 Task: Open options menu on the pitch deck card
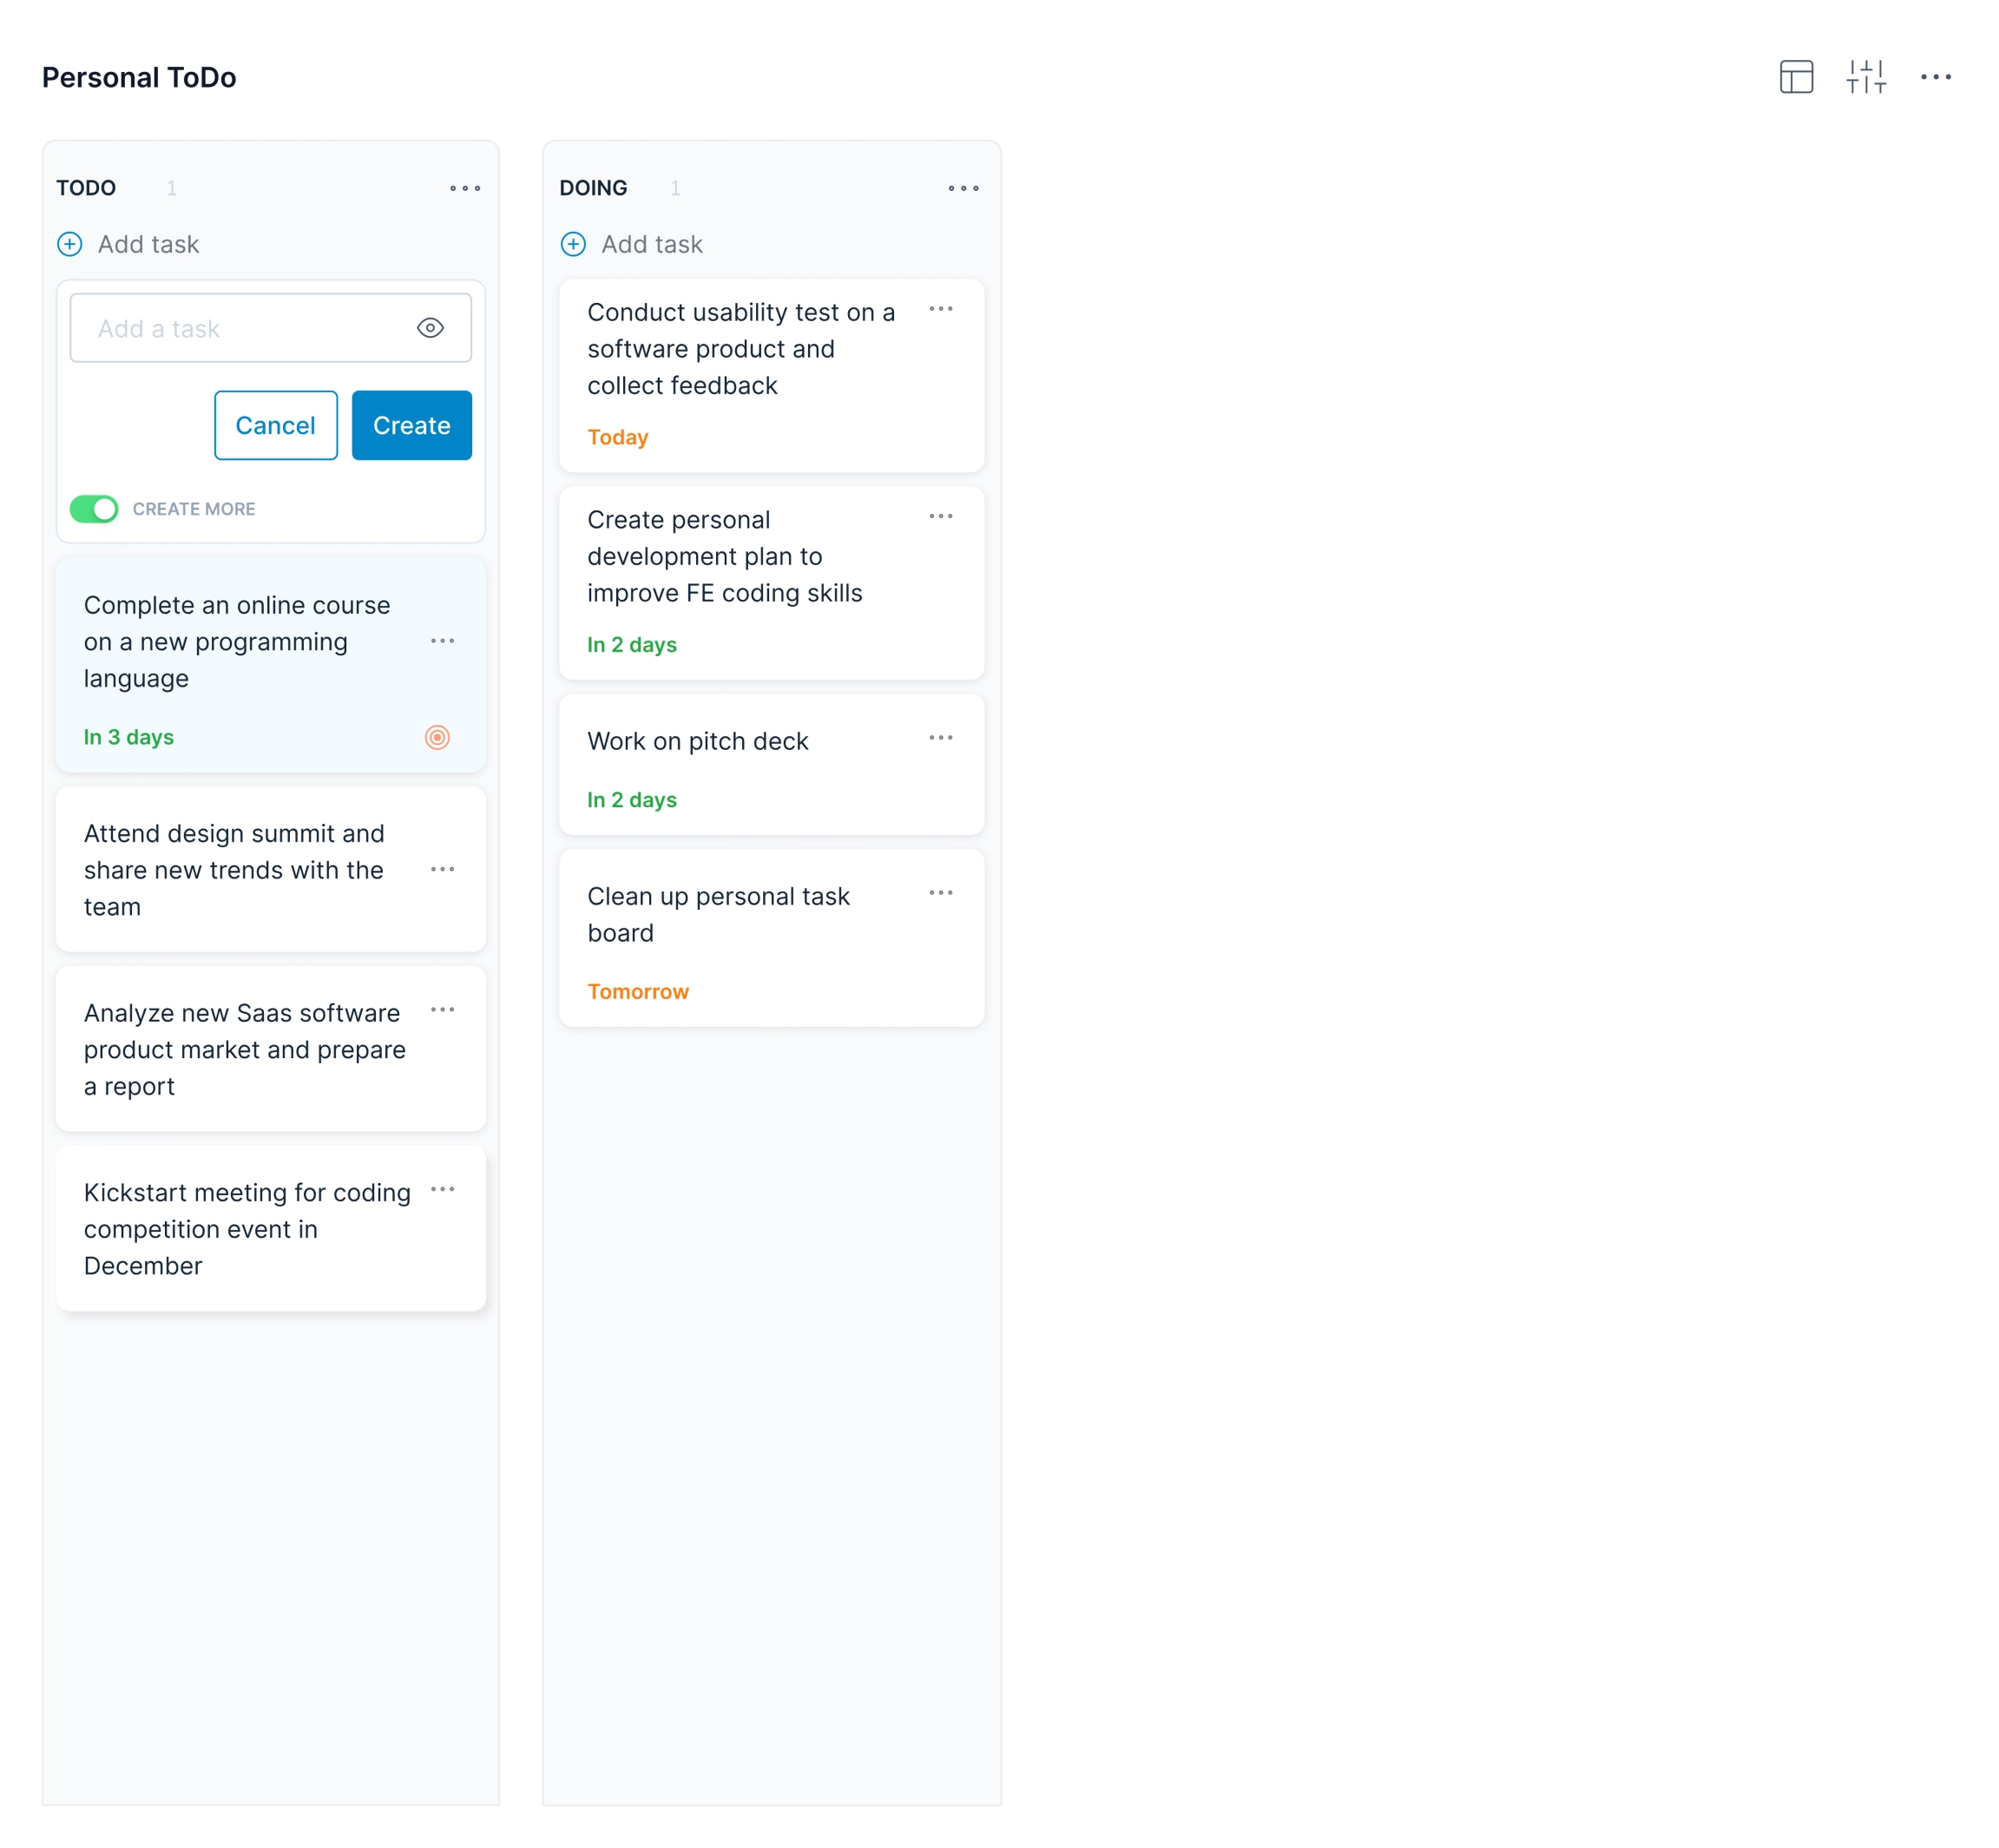[941, 737]
